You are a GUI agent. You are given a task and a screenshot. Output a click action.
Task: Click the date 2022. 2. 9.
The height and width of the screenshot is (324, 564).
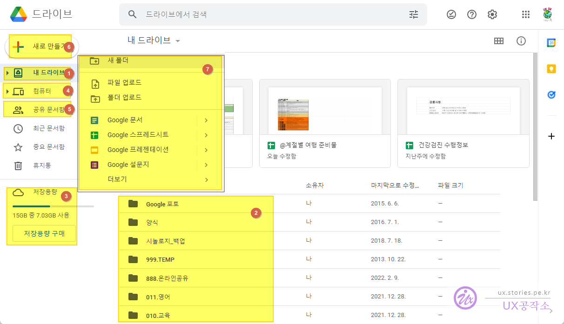(x=385, y=278)
